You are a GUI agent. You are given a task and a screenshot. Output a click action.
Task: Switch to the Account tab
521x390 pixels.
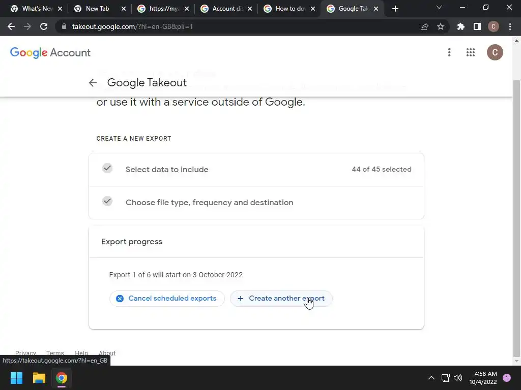[225, 9]
